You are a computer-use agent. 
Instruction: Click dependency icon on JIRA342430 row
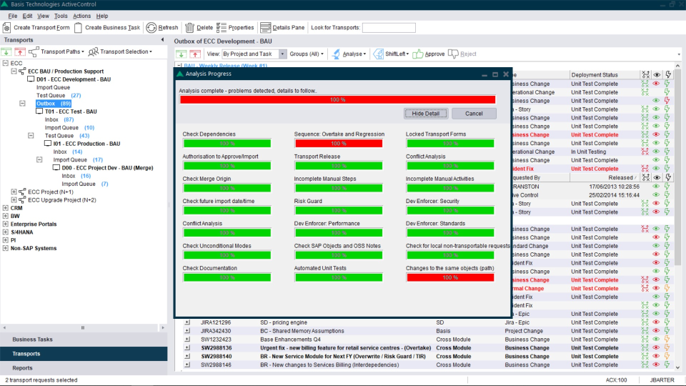pos(645,331)
